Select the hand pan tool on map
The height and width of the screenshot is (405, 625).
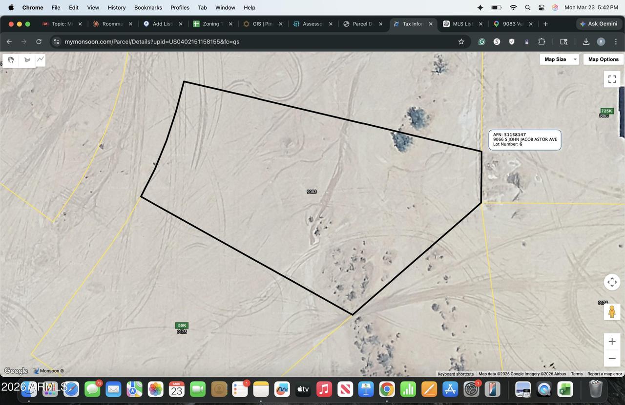click(11, 60)
